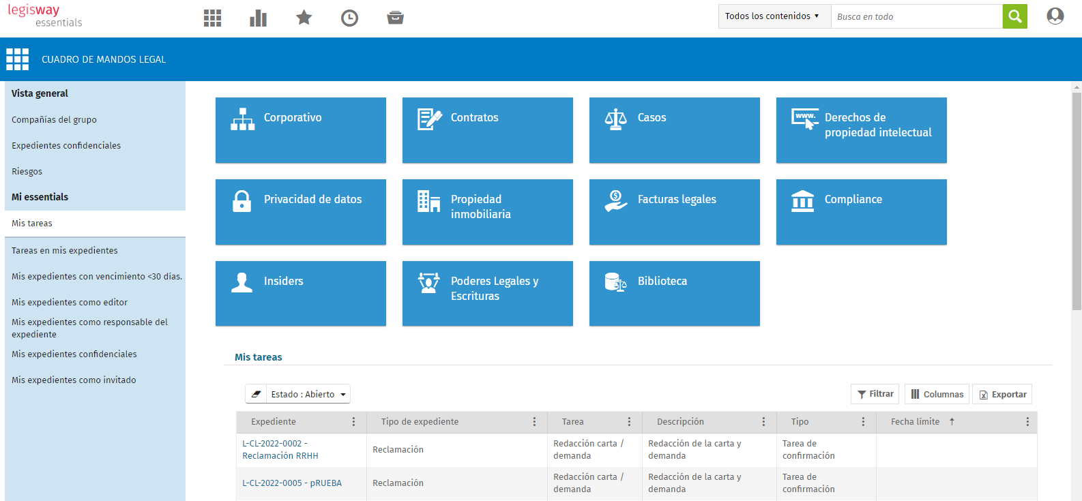1082x501 pixels.
Task: Expand the 'Estado : Abierto' filter dropdown
Action: point(308,394)
